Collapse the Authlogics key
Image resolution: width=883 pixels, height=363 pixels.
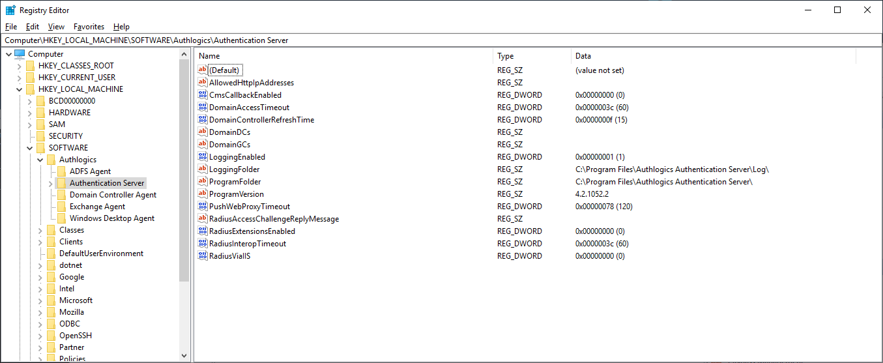40,160
